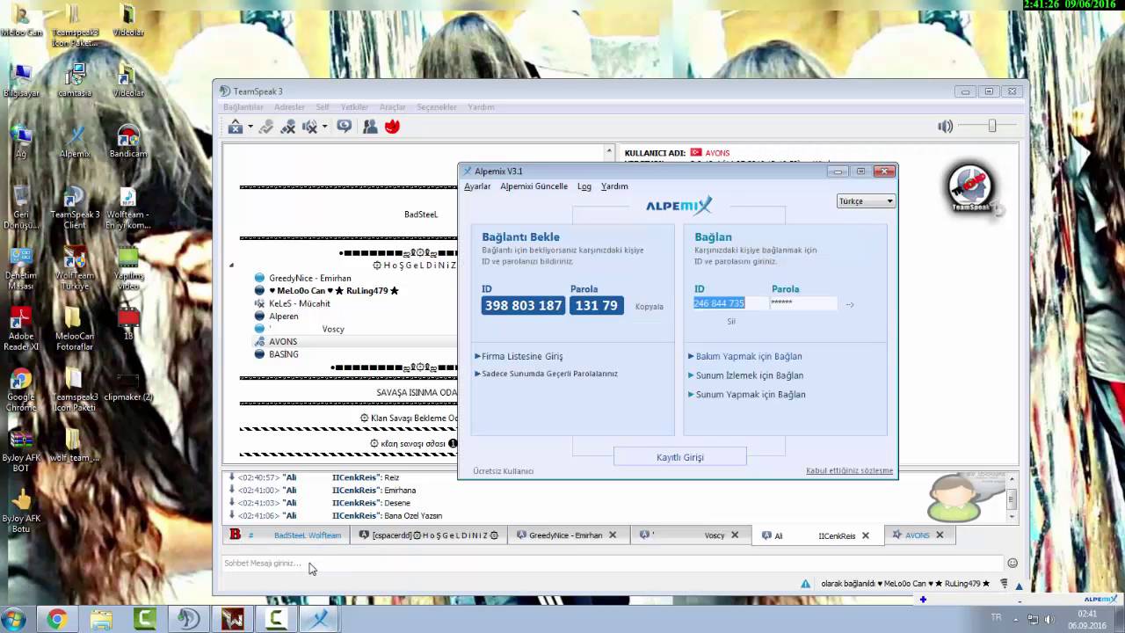Screen dimensions: 1125x633
Task: Open Log menu in Alpemix
Action: pos(584,186)
